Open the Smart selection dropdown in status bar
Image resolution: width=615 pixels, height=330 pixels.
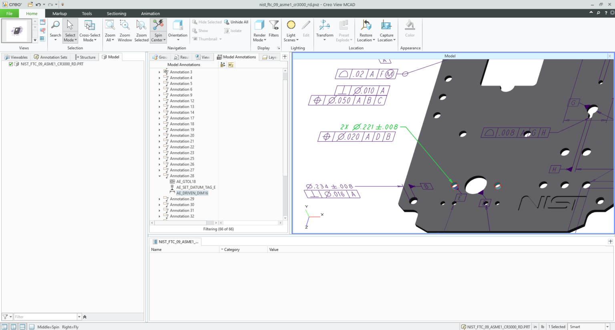[x=607, y=327]
